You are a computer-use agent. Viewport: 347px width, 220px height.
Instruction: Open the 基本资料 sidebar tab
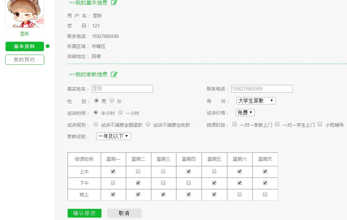click(x=25, y=46)
